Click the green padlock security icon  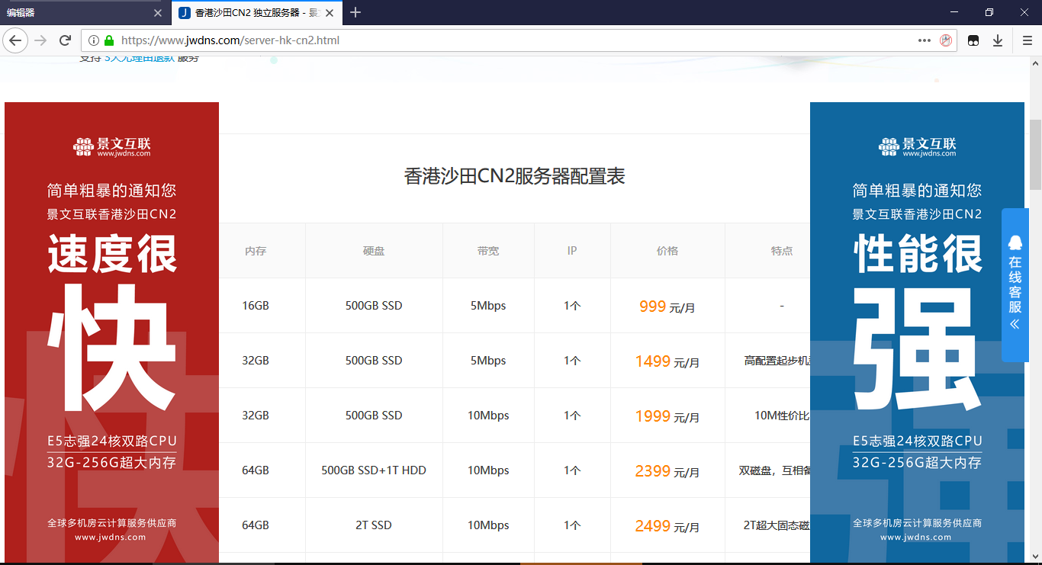[x=108, y=40]
